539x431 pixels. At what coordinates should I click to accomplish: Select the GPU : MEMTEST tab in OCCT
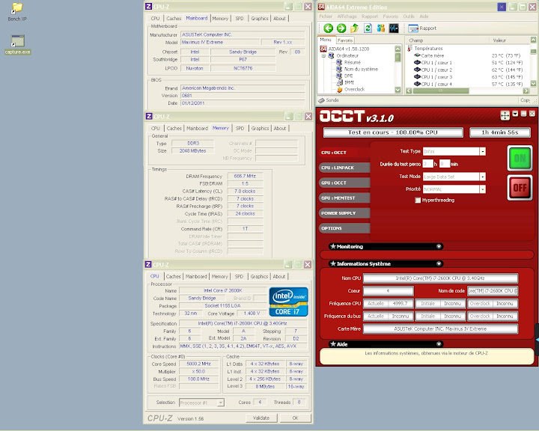[x=344, y=198]
